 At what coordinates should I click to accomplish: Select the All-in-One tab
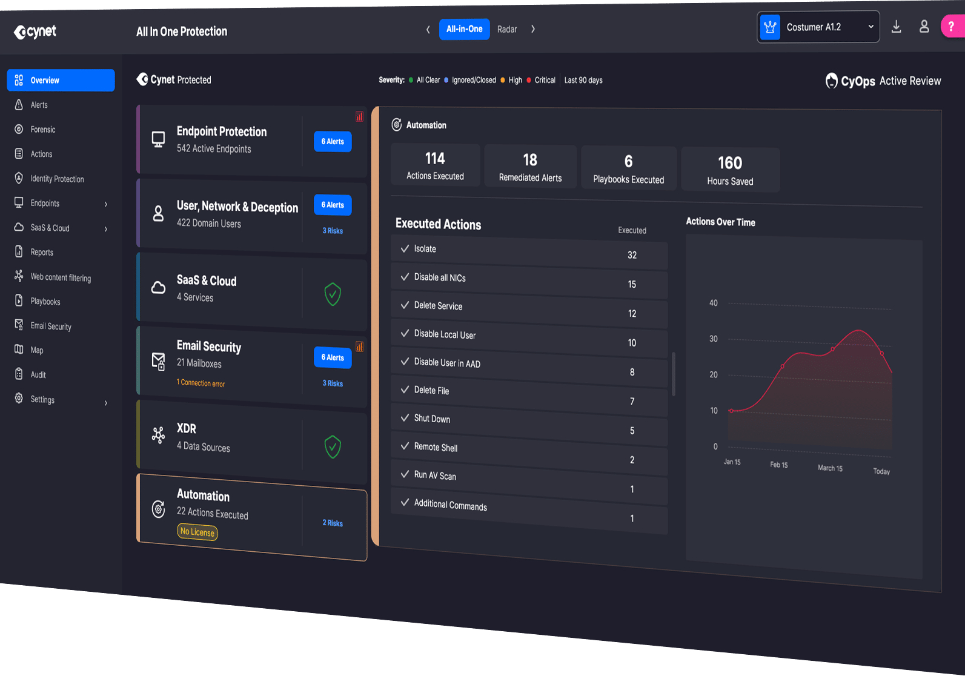[464, 29]
